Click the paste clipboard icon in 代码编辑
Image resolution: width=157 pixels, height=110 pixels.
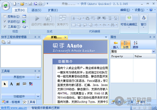tap(87, 18)
